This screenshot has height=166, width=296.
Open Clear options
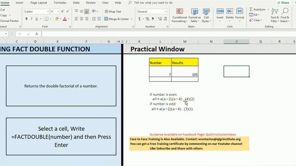256,20
